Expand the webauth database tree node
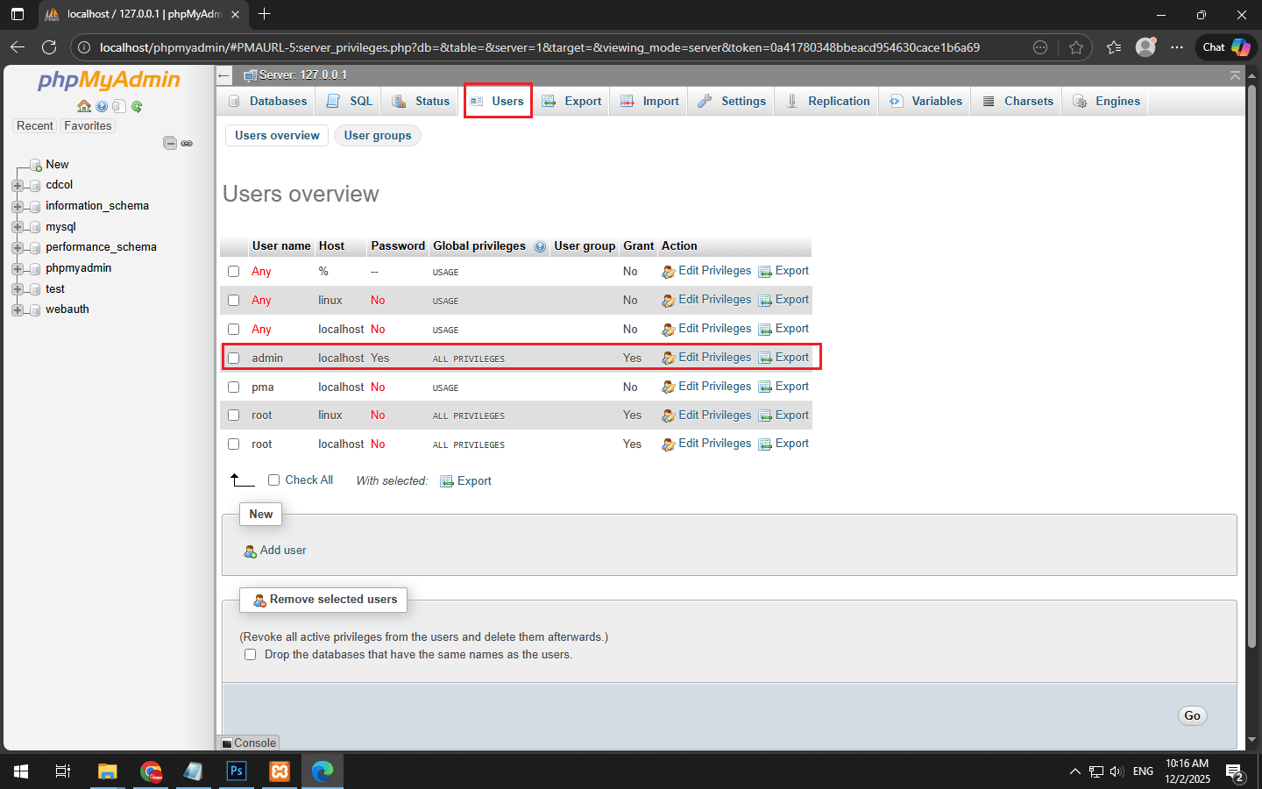Screen dimensions: 1262x789 pyautogui.click(x=17, y=309)
